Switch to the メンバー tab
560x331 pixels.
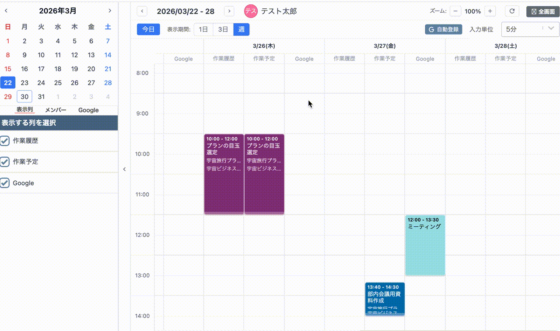56,110
